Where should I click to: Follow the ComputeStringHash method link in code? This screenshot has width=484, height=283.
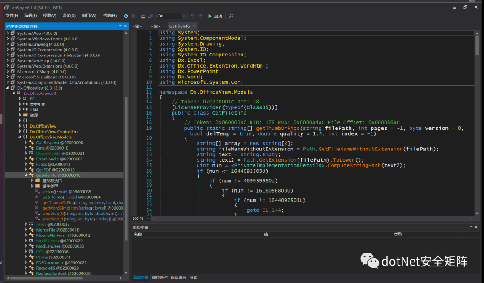coord(354,166)
